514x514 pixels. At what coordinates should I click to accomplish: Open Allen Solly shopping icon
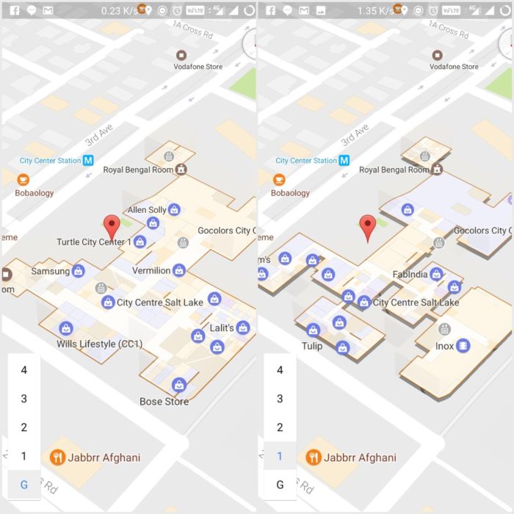tap(175, 209)
